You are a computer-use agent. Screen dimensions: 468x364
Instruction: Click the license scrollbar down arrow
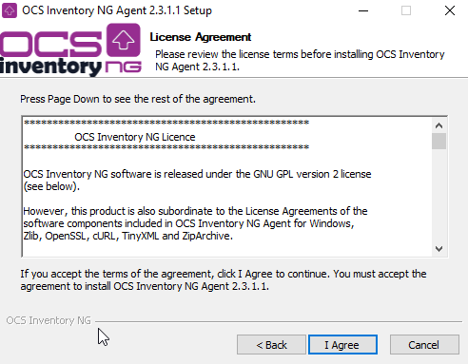pyautogui.click(x=439, y=249)
